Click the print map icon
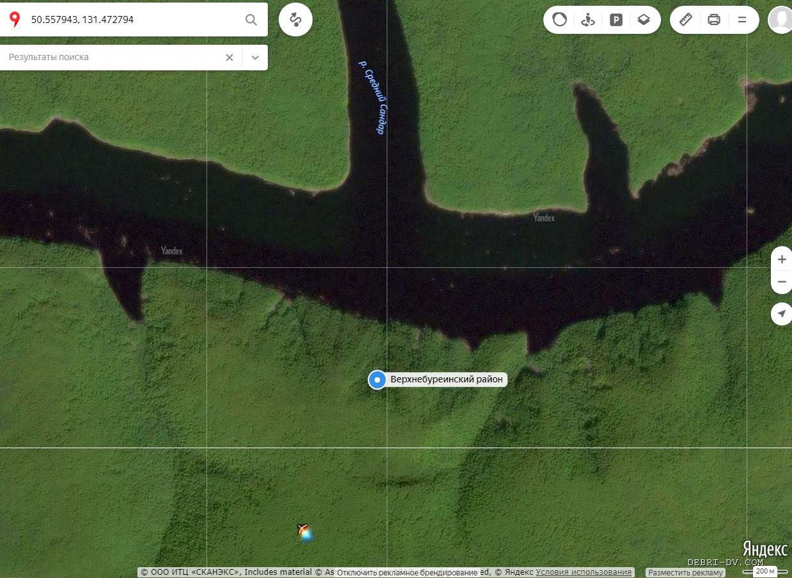The image size is (792, 578). point(714,20)
